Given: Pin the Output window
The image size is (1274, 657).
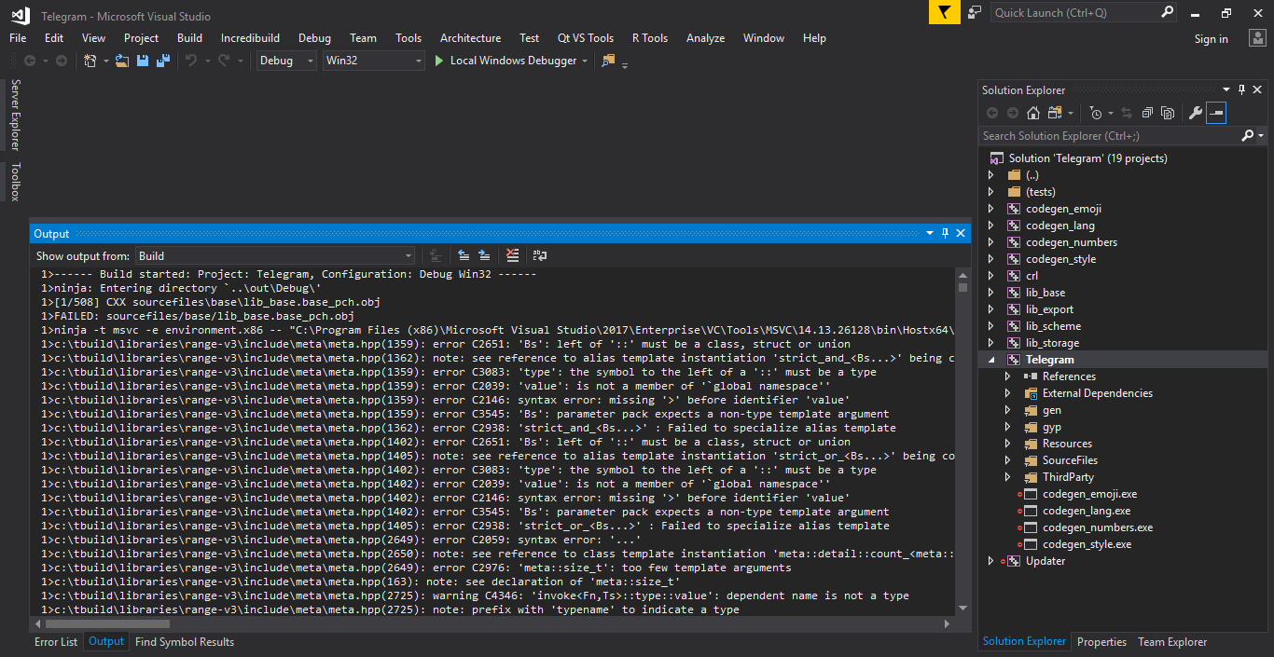Looking at the screenshot, I should coord(945,233).
